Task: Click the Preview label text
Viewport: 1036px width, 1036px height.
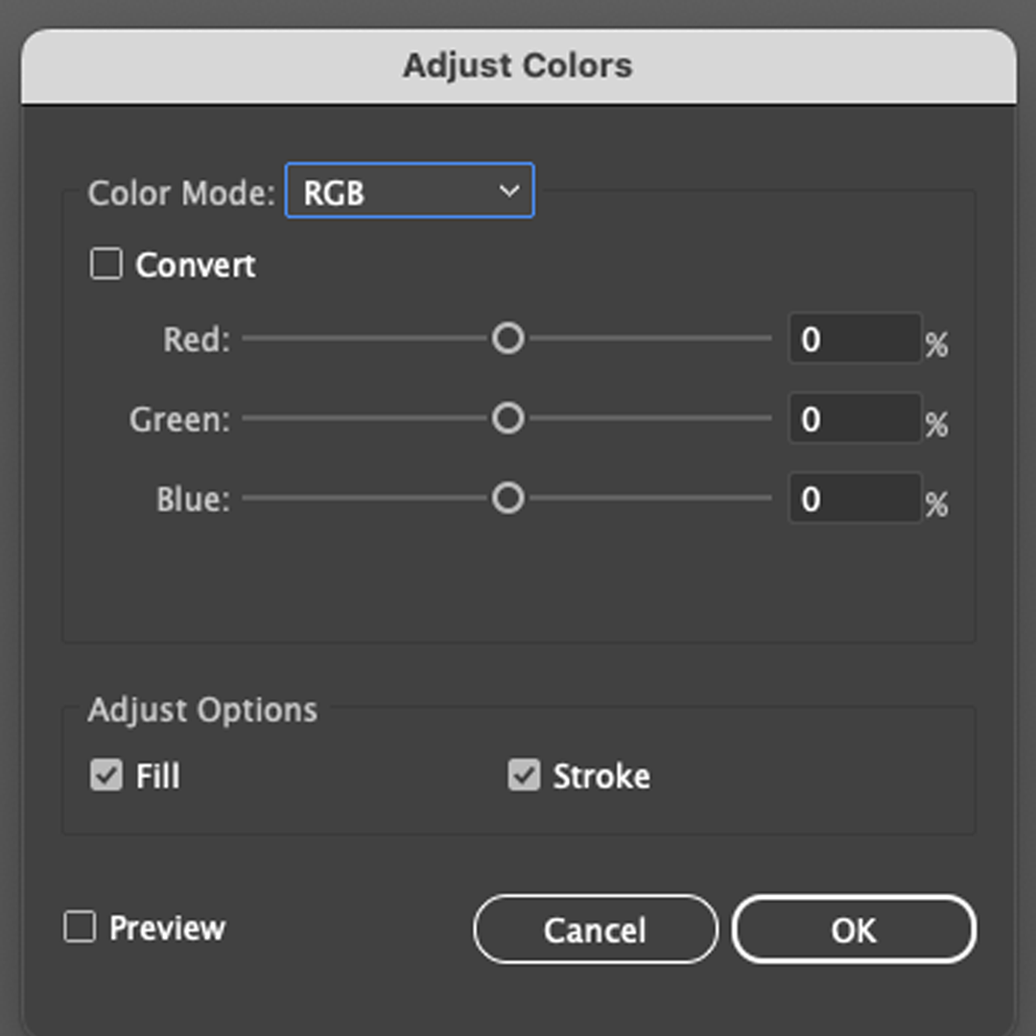Action: (167, 929)
